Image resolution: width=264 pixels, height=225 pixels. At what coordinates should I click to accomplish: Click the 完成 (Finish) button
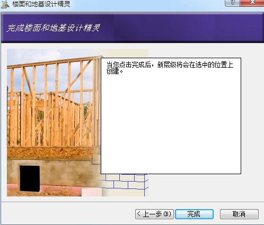[194, 214]
